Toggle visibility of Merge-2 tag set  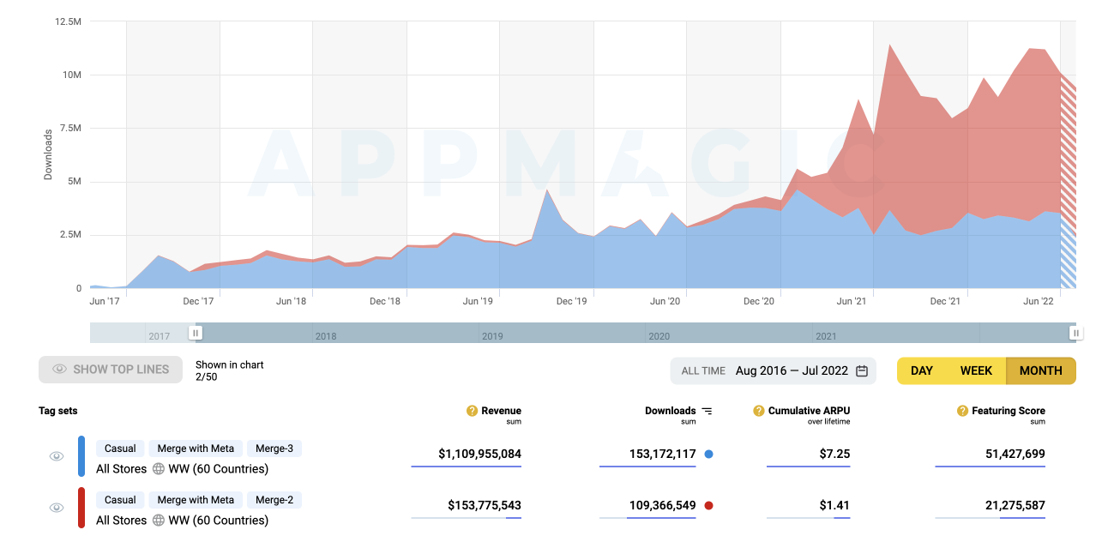tap(57, 508)
